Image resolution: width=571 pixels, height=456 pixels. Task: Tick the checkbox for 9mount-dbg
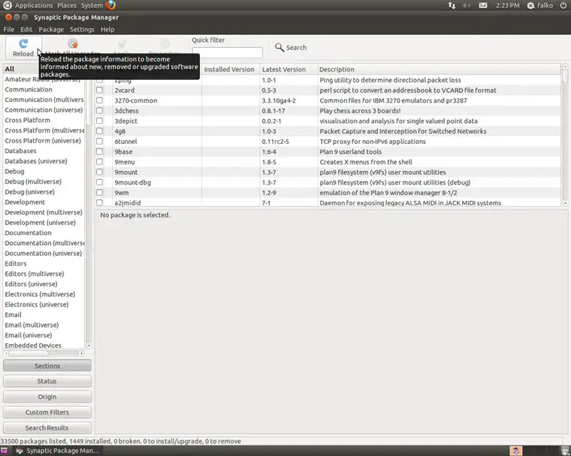coord(99,182)
